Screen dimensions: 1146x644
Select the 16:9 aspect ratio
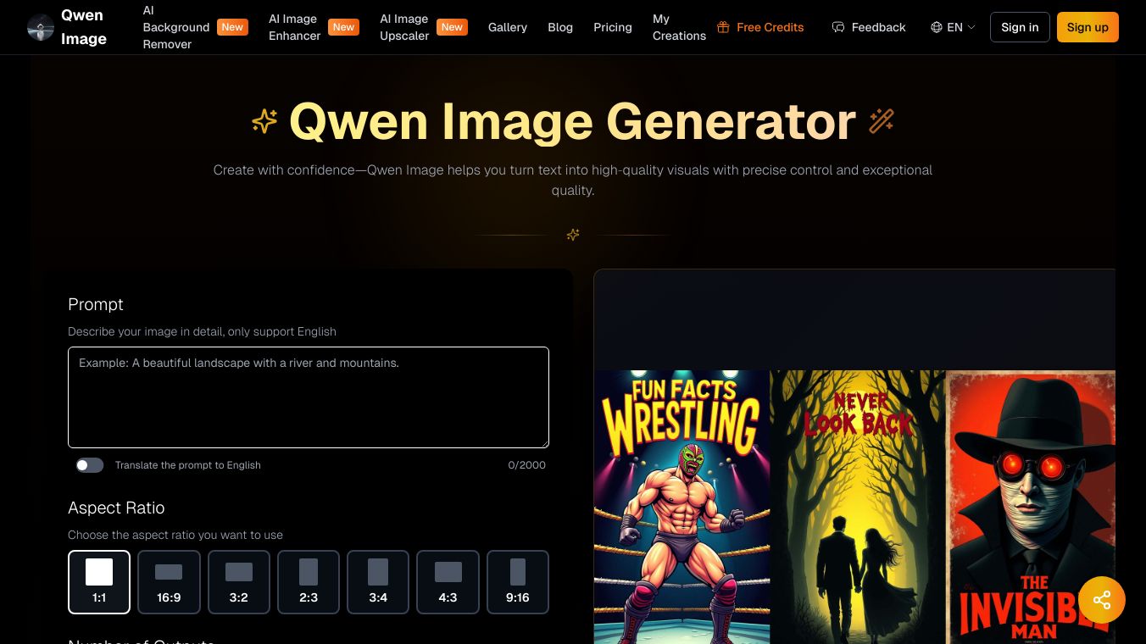tap(169, 582)
